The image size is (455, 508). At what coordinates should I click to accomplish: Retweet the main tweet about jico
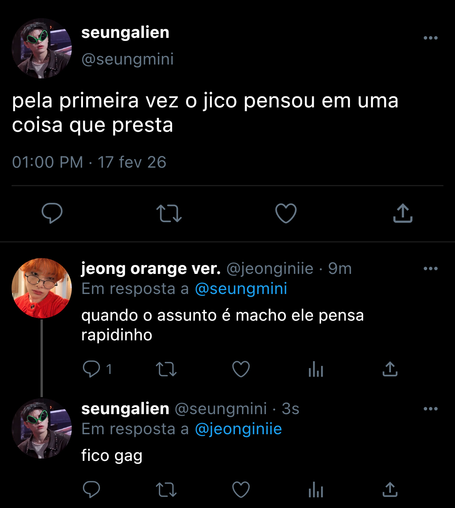[x=169, y=214]
